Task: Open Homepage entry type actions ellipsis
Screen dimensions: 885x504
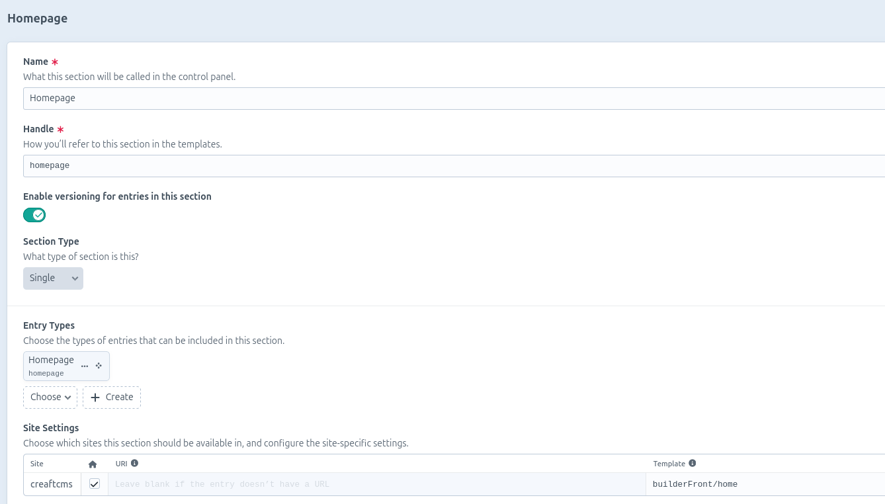Action: pyautogui.click(x=85, y=366)
